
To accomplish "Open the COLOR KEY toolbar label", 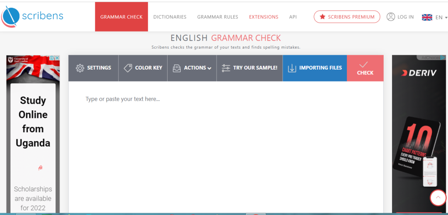I will [x=148, y=68].
